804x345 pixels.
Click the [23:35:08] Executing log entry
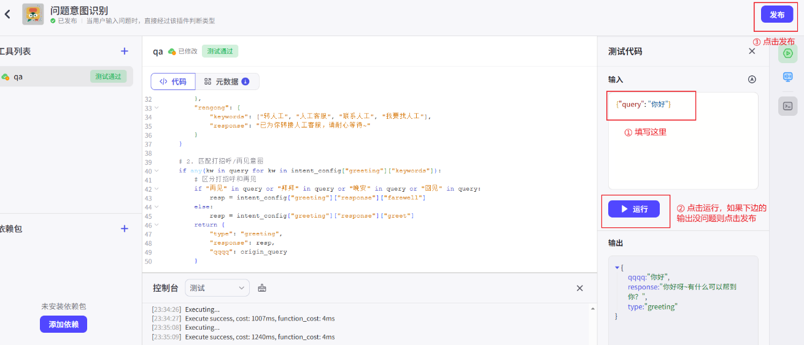click(185, 328)
